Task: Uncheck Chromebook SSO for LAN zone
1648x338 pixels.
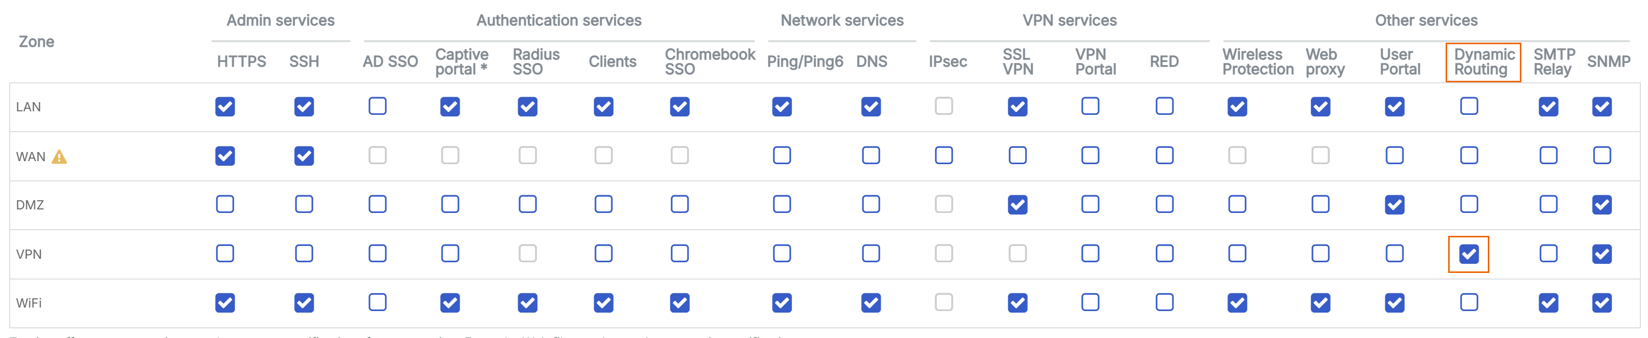Action: point(679,107)
